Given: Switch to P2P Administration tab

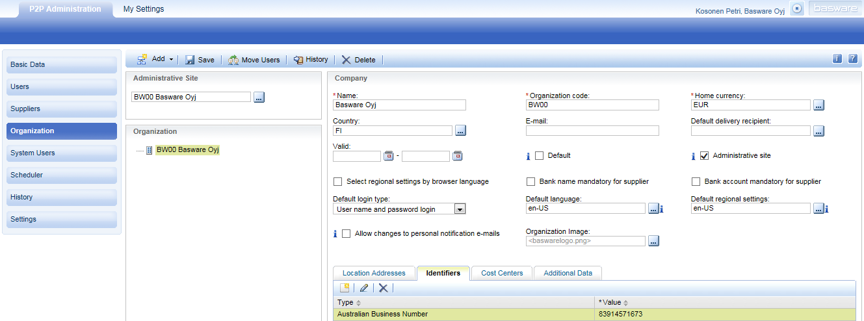Looking at the screenshot, I should tap(65, 9).
